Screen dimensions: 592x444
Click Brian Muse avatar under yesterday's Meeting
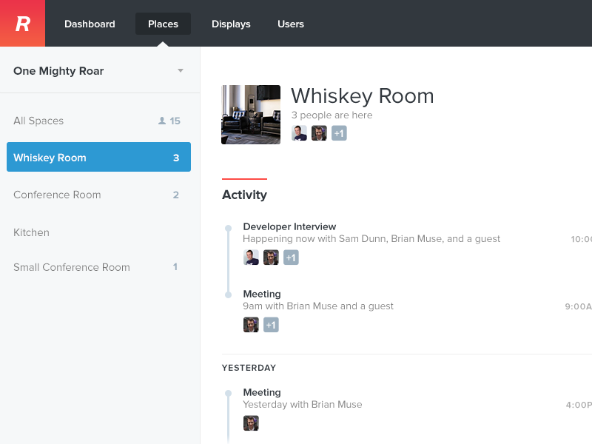[x=251, y=423]
